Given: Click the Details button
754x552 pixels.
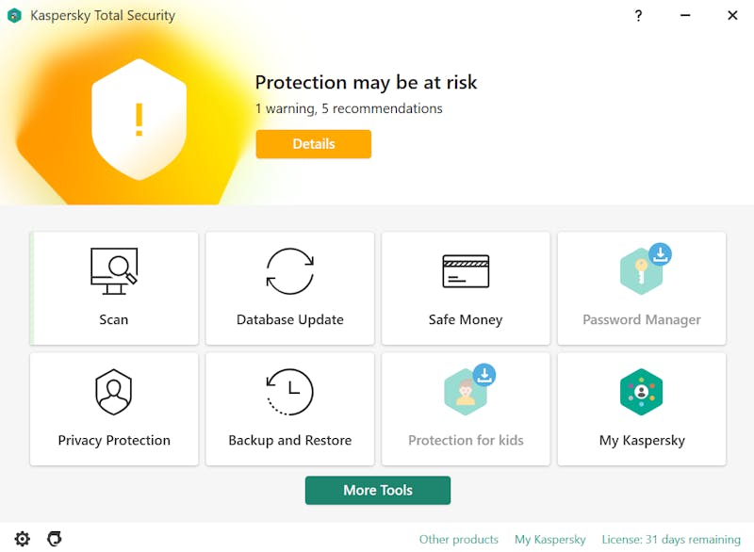Looking at the screenshot, I should pos(314,143).
